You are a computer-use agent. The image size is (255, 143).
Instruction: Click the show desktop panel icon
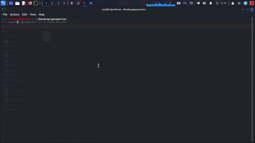click(x=11, y=3)
